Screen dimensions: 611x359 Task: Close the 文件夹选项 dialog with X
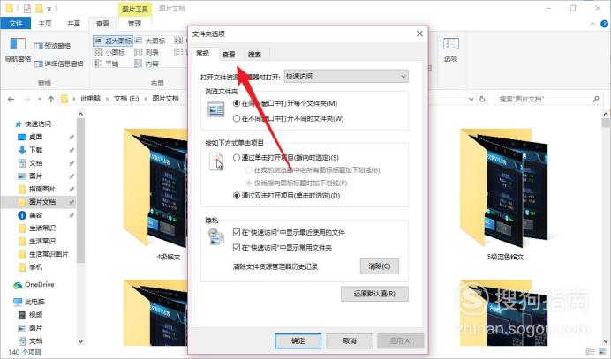click(x=419, y=34)
